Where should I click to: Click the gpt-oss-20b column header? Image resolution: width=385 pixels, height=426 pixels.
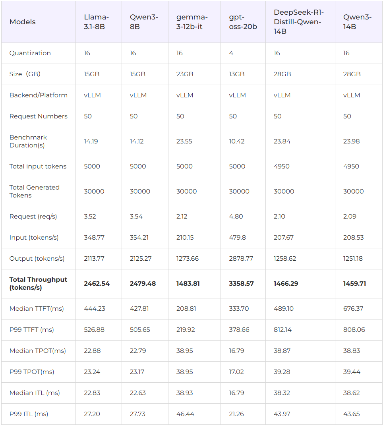tap(243, 22)
